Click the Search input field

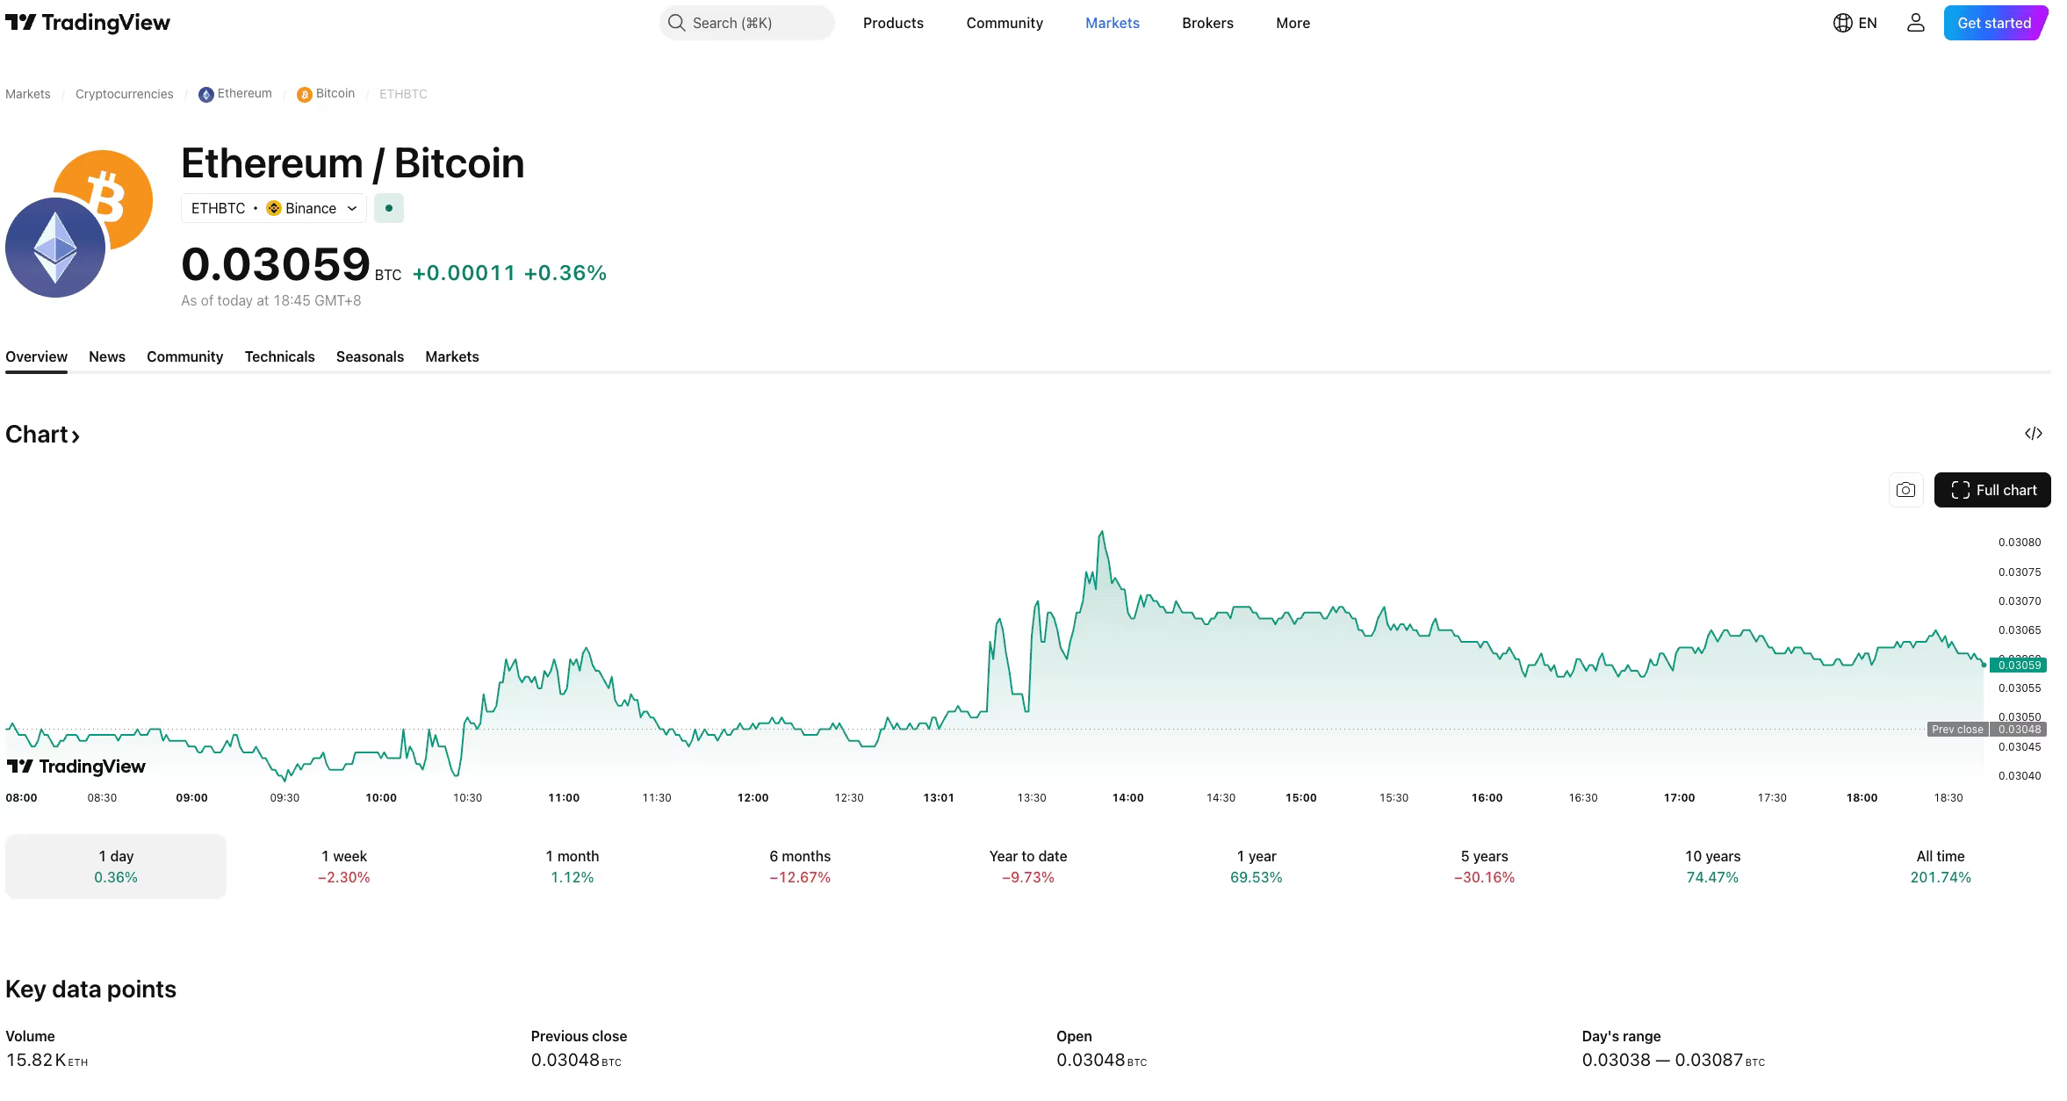click(746, 23)
